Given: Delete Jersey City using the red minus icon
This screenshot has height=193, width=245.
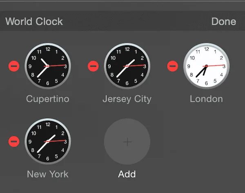Looking at the screenshot, I should [93, 66].
